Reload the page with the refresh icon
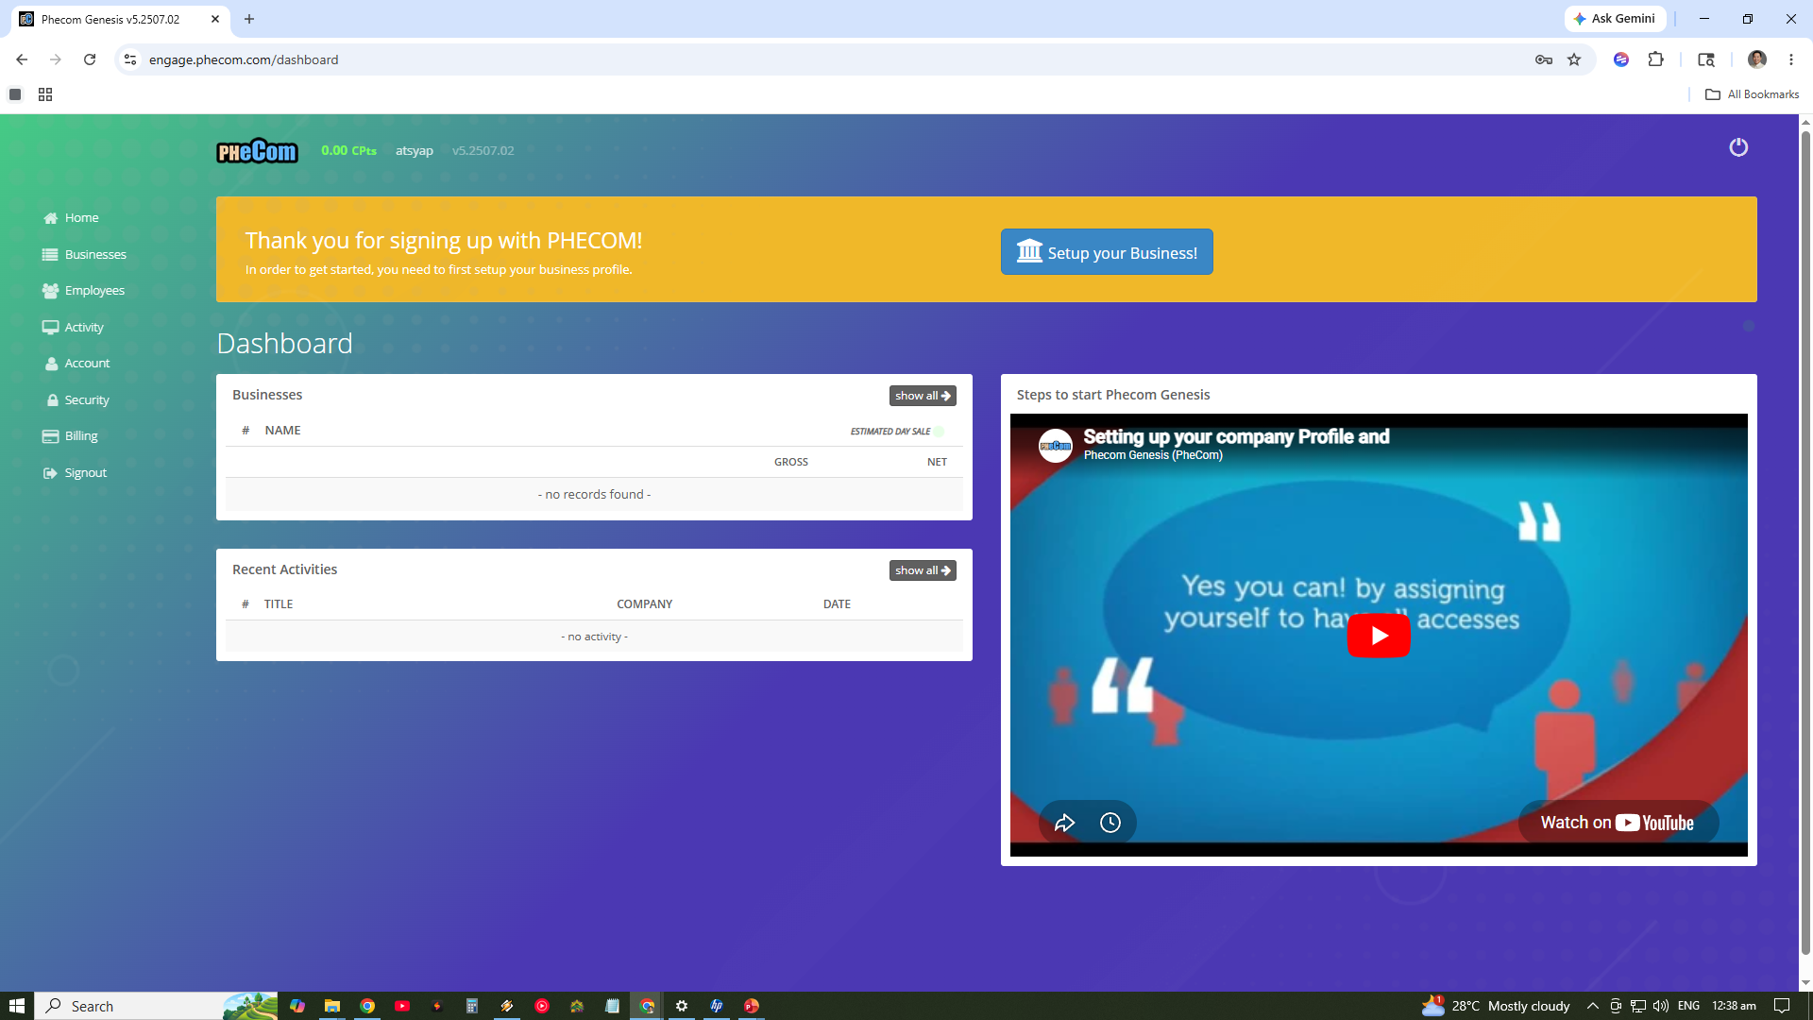This screenshot has width=1813, height=1020. pyautogui.click(x=90, y=59)
